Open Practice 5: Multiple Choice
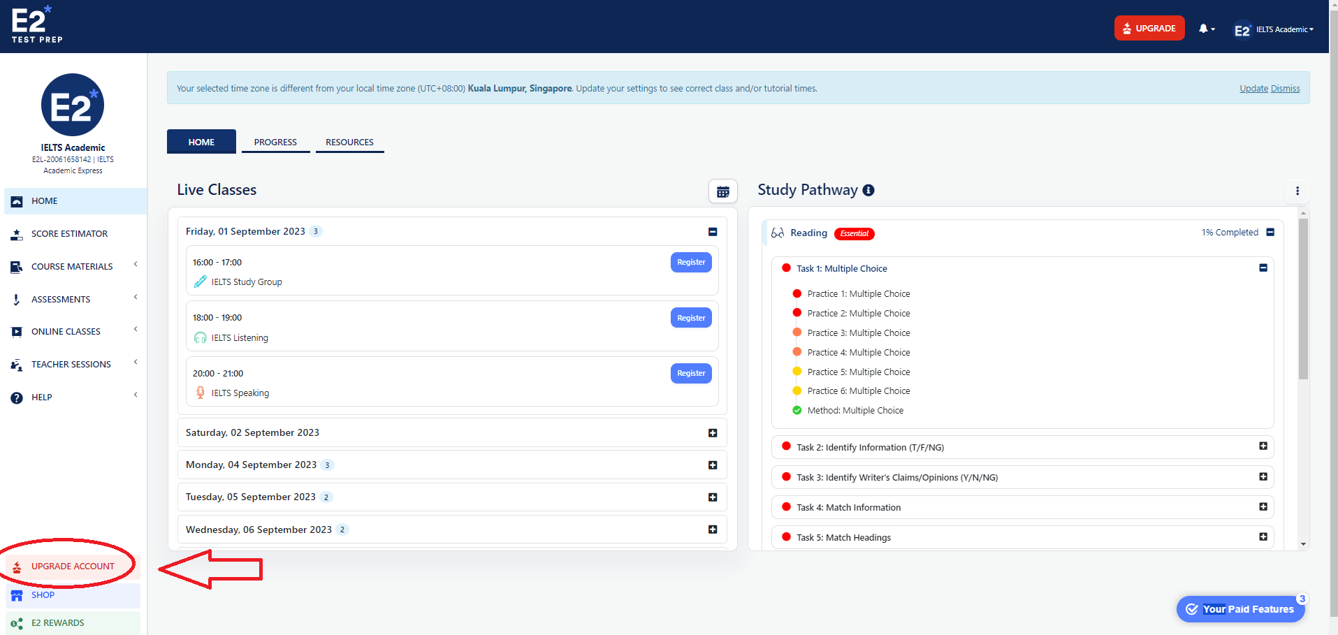1338x635 pixels. [x=859, y=372]
